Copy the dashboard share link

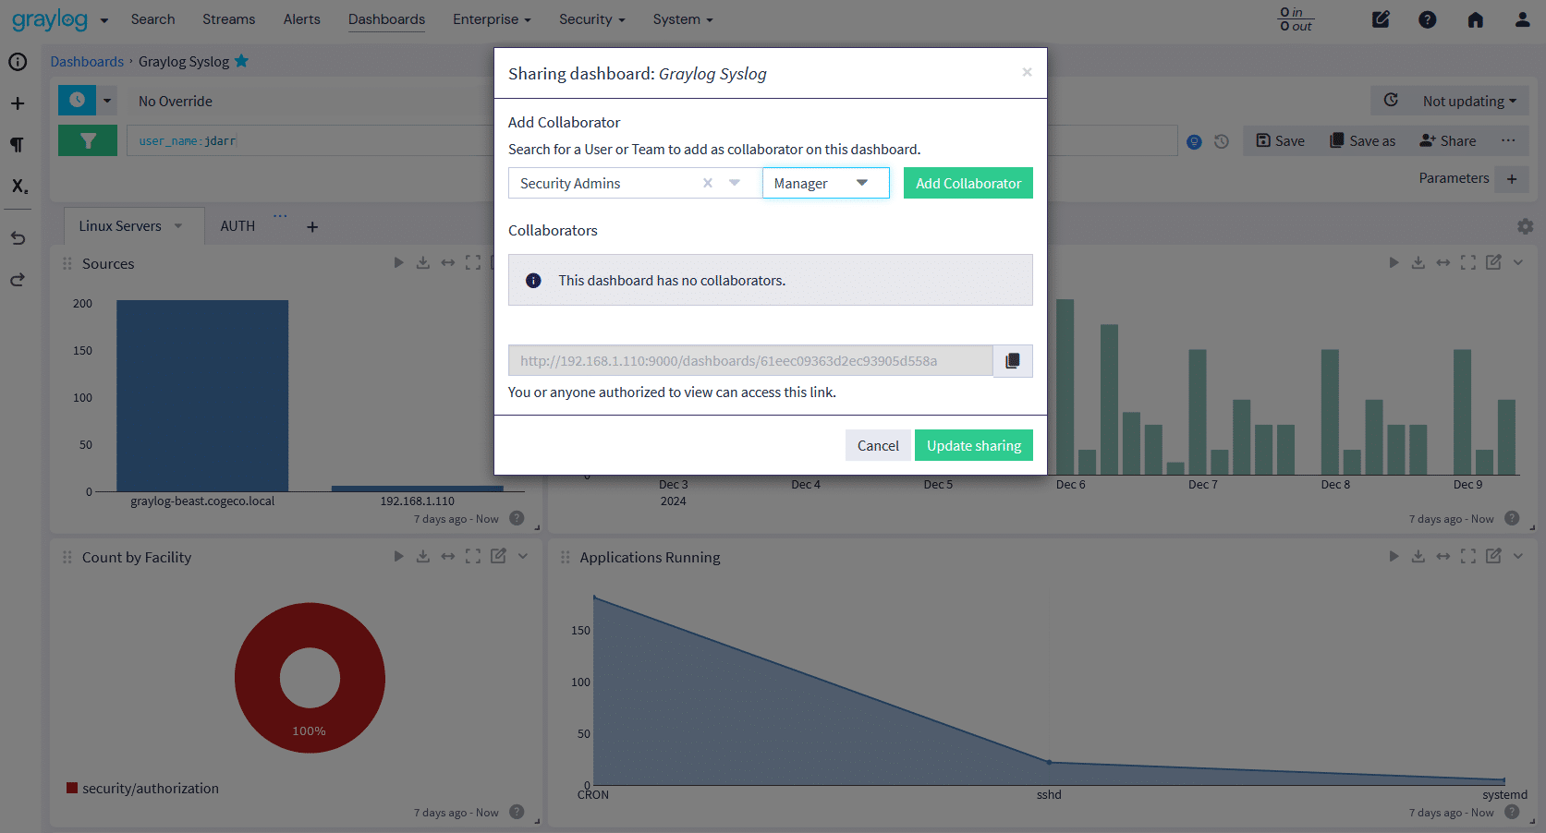tap(1012, 361)
